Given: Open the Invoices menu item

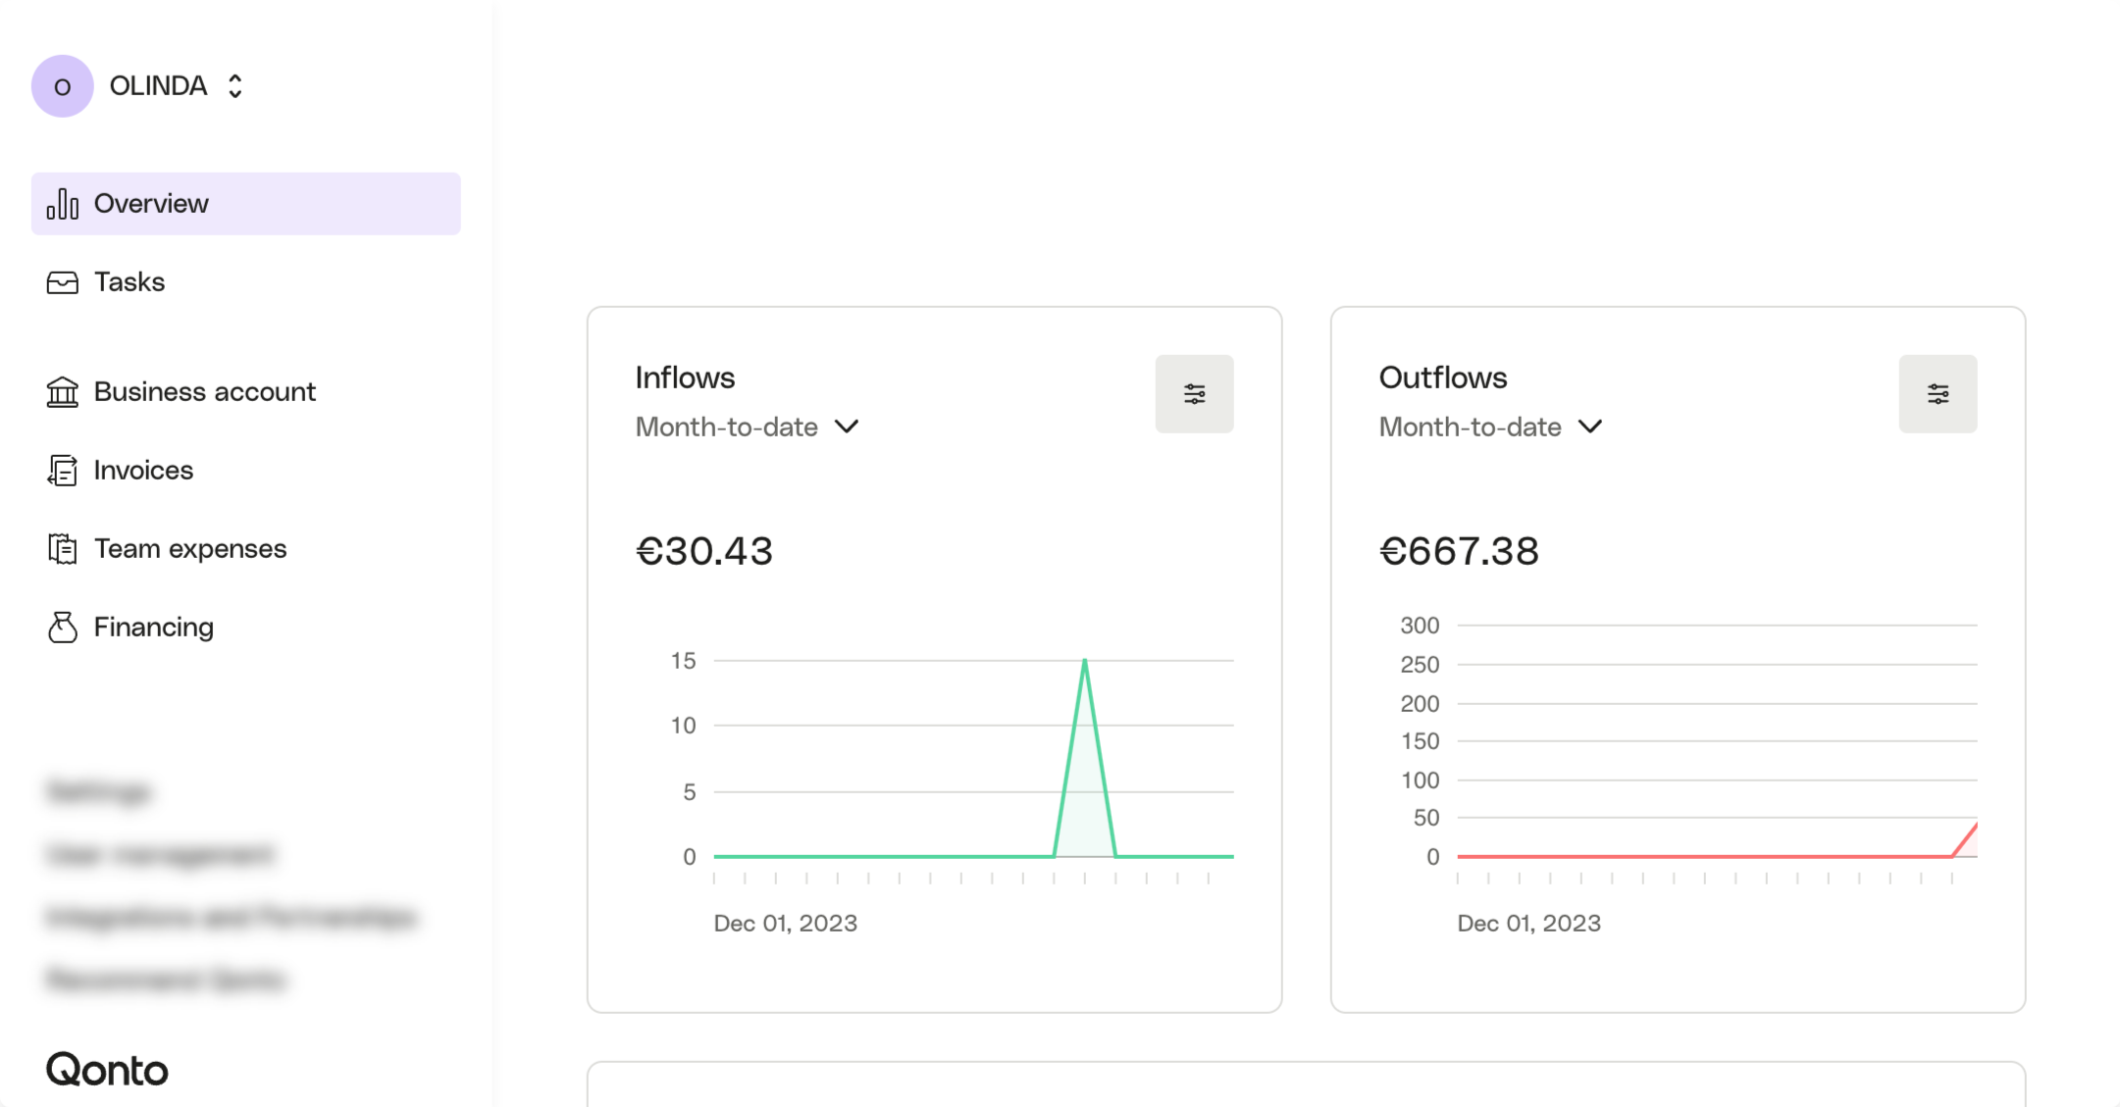Looking at the screenshot, I should point(143,471).
